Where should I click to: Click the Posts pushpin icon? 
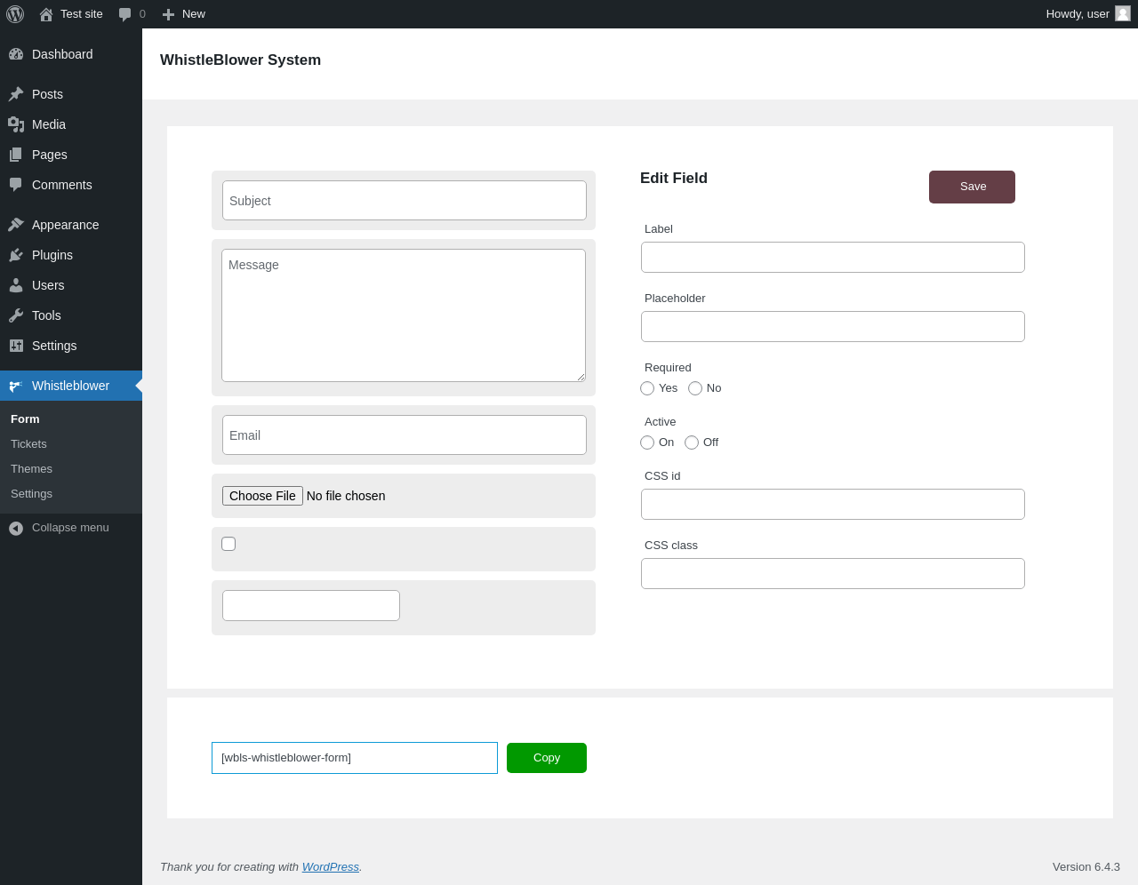click(16, 94)
